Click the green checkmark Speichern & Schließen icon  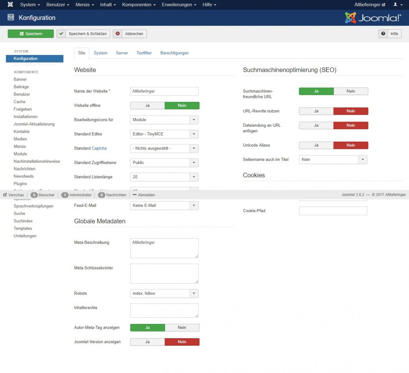pyautogui.click(x=61, y=34)
